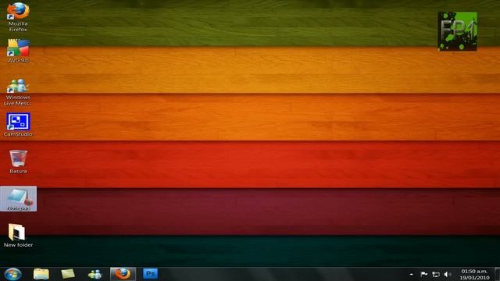Select the Basura recycle bin icon
Screen dimensions: 500x281
(18, 162)
